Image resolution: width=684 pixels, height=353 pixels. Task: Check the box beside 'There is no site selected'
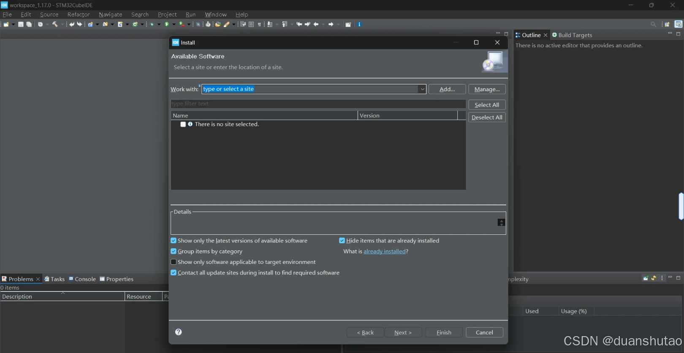click(183, 124)
